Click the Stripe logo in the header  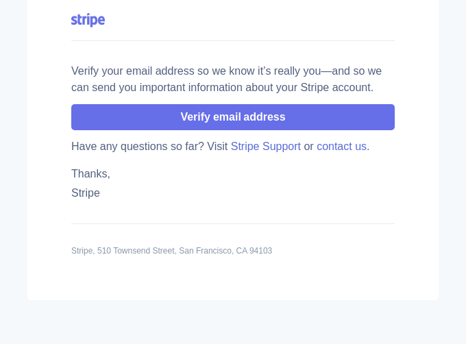(88, 20)
